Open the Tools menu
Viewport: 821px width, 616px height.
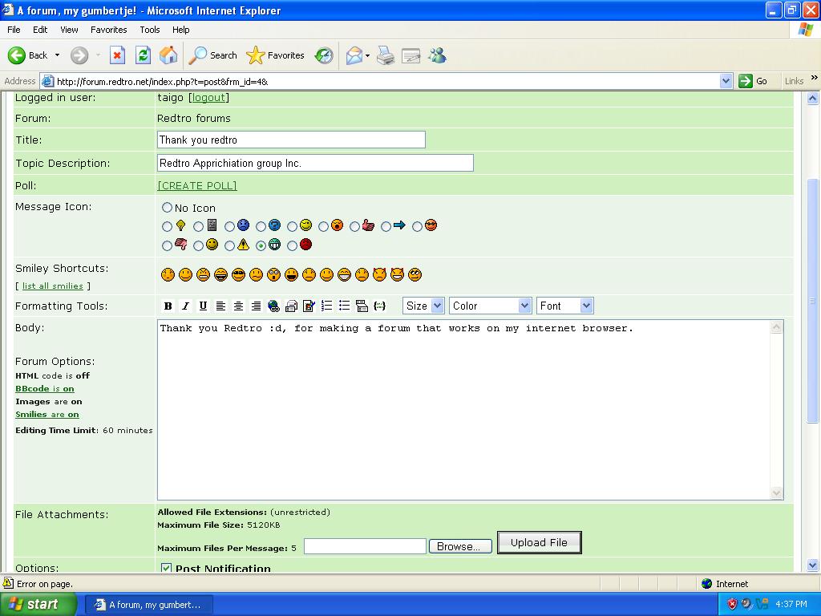point(150,30)
